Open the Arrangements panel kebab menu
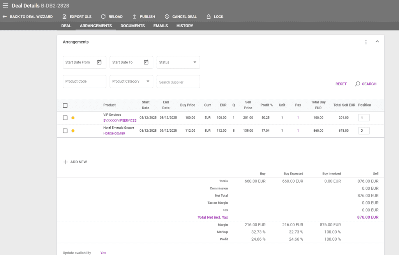The height and width of the screenshot is (255, 399). [366, 42]
